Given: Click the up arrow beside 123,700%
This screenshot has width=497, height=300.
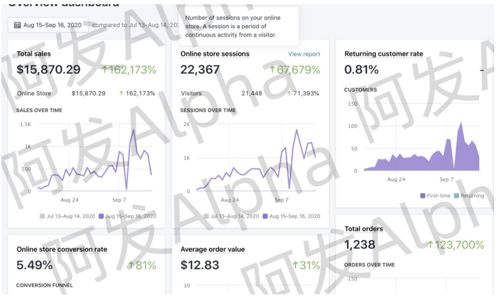Looking at the screenshot, I should point(430,245).
